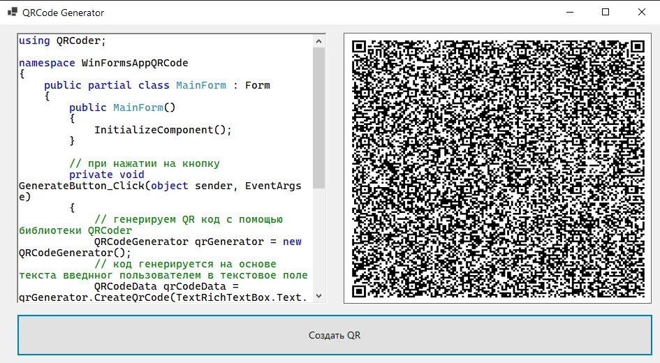Click the Создать QR button
This screenshot has height=363, width=660.
335,335
